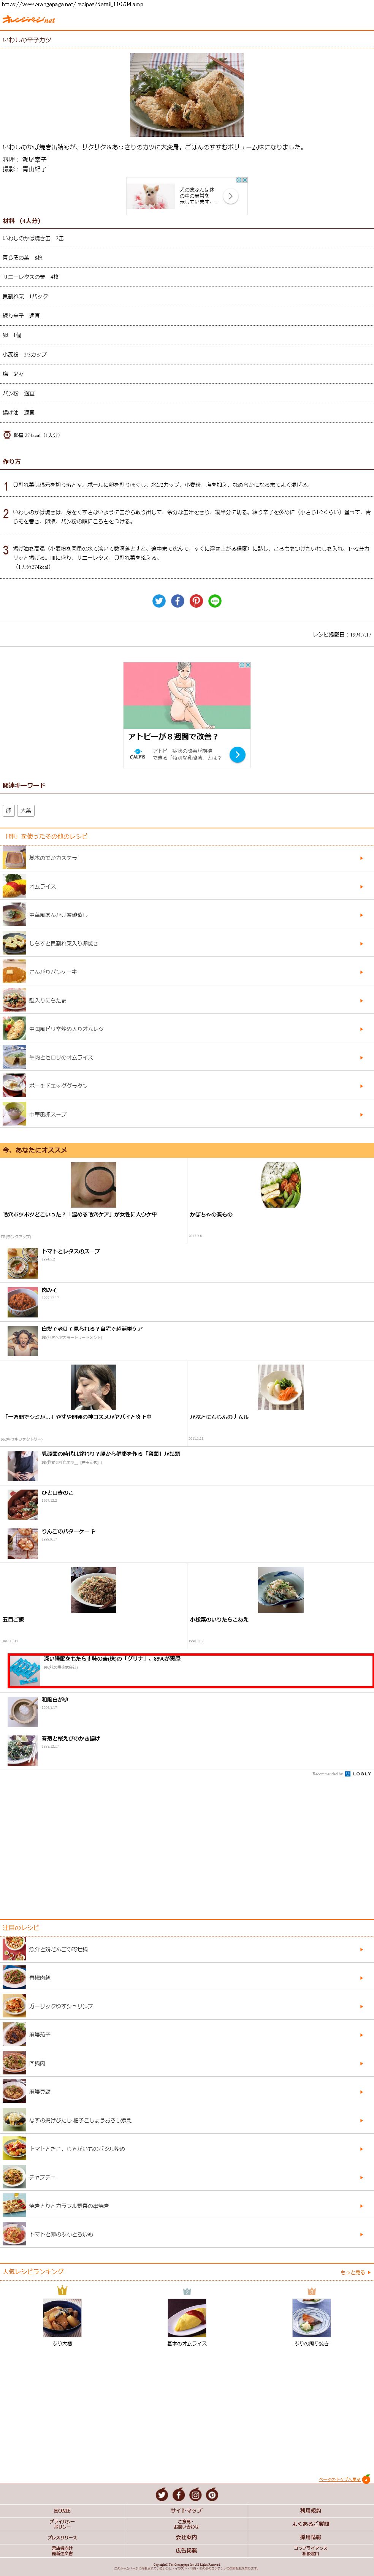The height and width of the screenshot is (2576, 374).
Task: Select the 大葉 keyword tag
Action: point(26,811)
